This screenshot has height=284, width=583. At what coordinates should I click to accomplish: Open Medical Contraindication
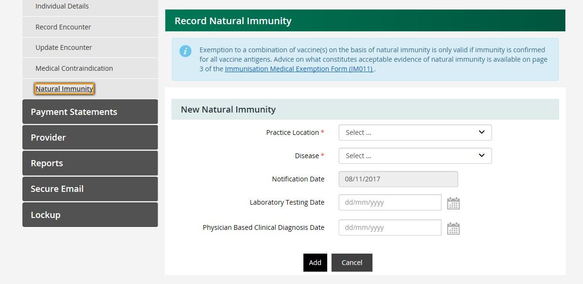click(74, 68)
